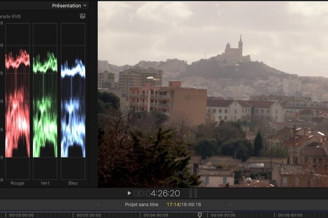Go back in timeline history with left arrow

97,205
